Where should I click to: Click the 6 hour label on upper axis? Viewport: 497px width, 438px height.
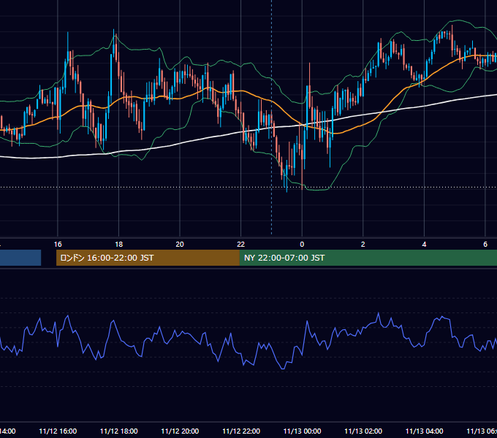coord(485,245)
